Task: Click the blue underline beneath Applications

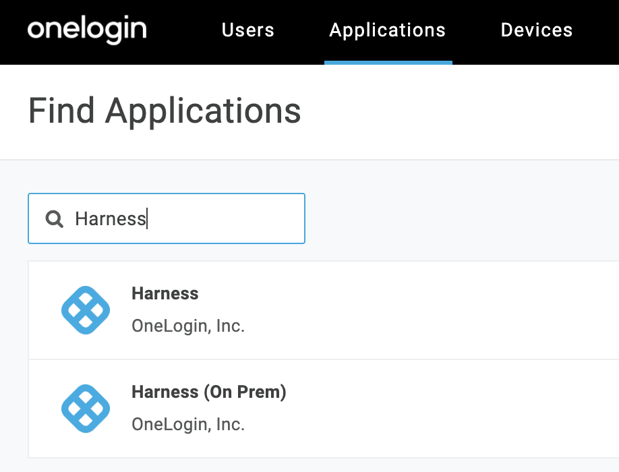Action: click(388, 63)
